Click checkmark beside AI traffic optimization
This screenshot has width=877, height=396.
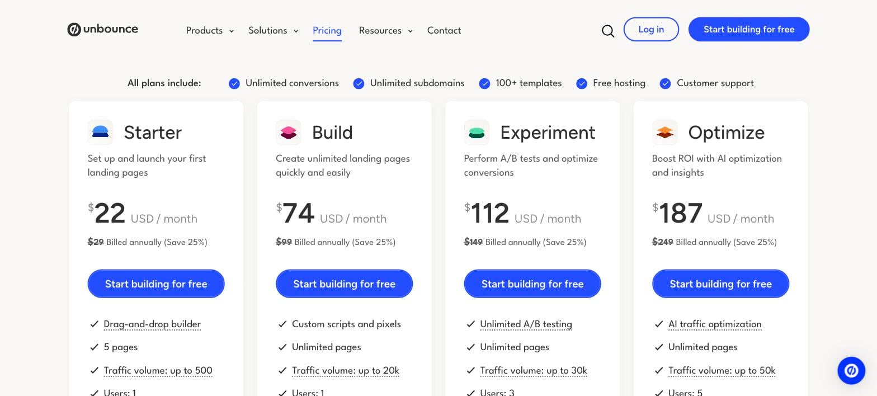click(659, 324)
